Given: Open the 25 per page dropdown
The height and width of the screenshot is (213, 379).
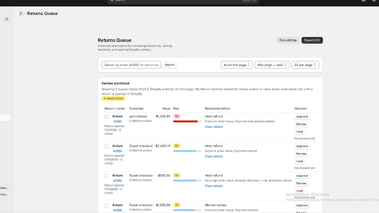Looking at the screenshot, I should (305, 65).
